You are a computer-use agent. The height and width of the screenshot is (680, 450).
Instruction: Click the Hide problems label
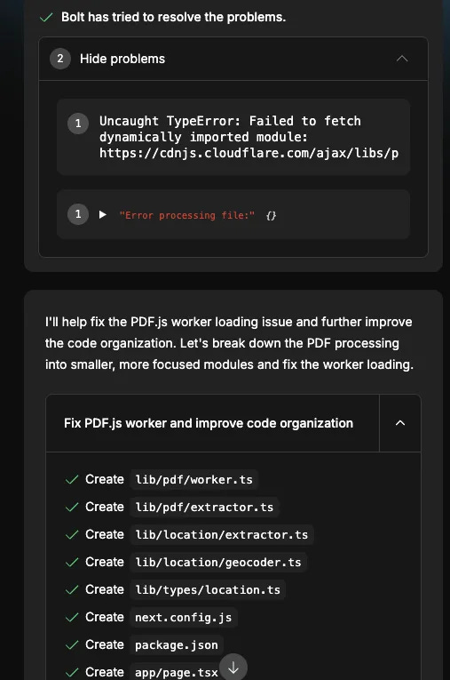click(122, 59)
